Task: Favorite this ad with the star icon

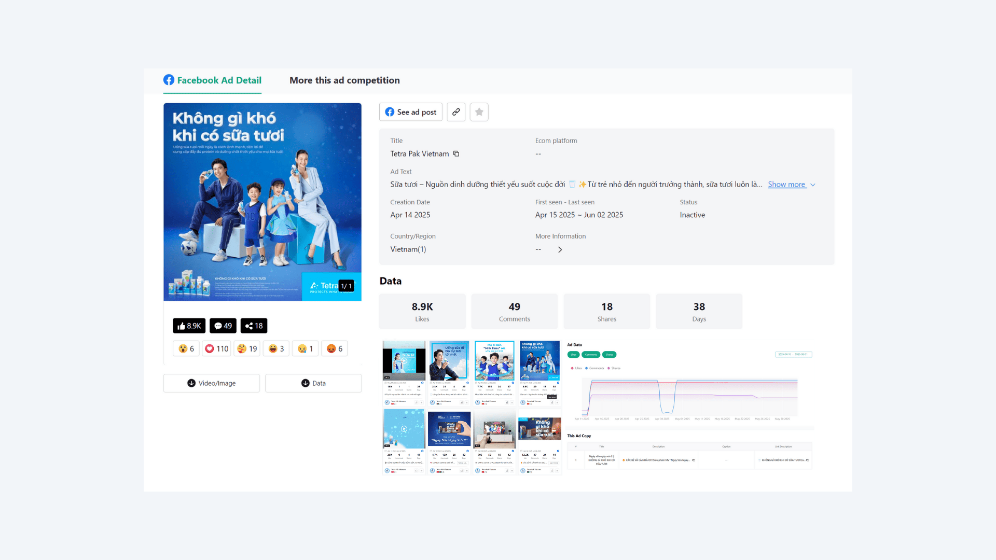Action: pyautogui.click(x=479, y=112)
